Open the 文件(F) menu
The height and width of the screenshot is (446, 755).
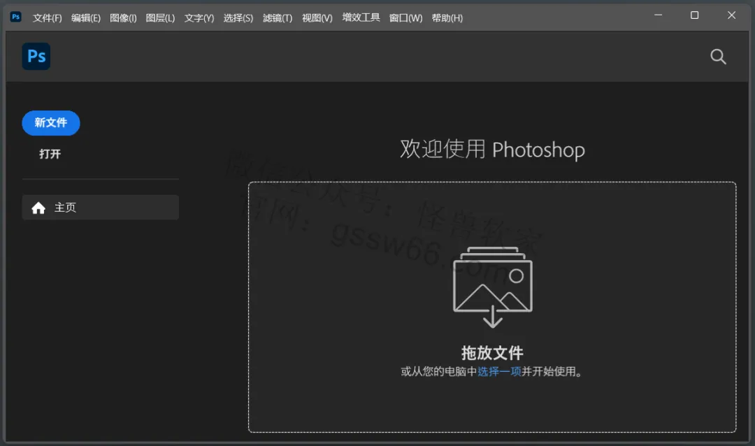tap(48, 17)
